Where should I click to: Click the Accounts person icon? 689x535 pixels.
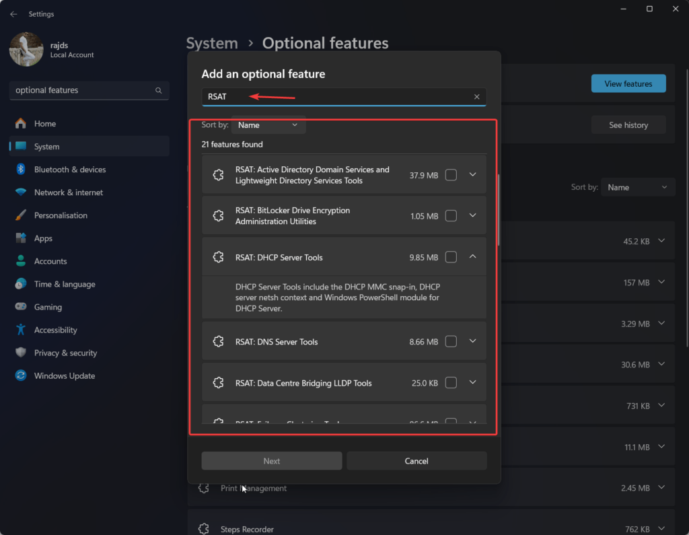[x=21, y=260]
